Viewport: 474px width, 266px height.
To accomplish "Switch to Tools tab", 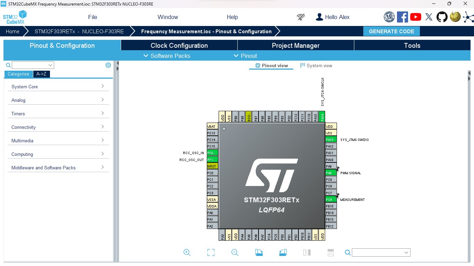I will click(x=412, y=45).
